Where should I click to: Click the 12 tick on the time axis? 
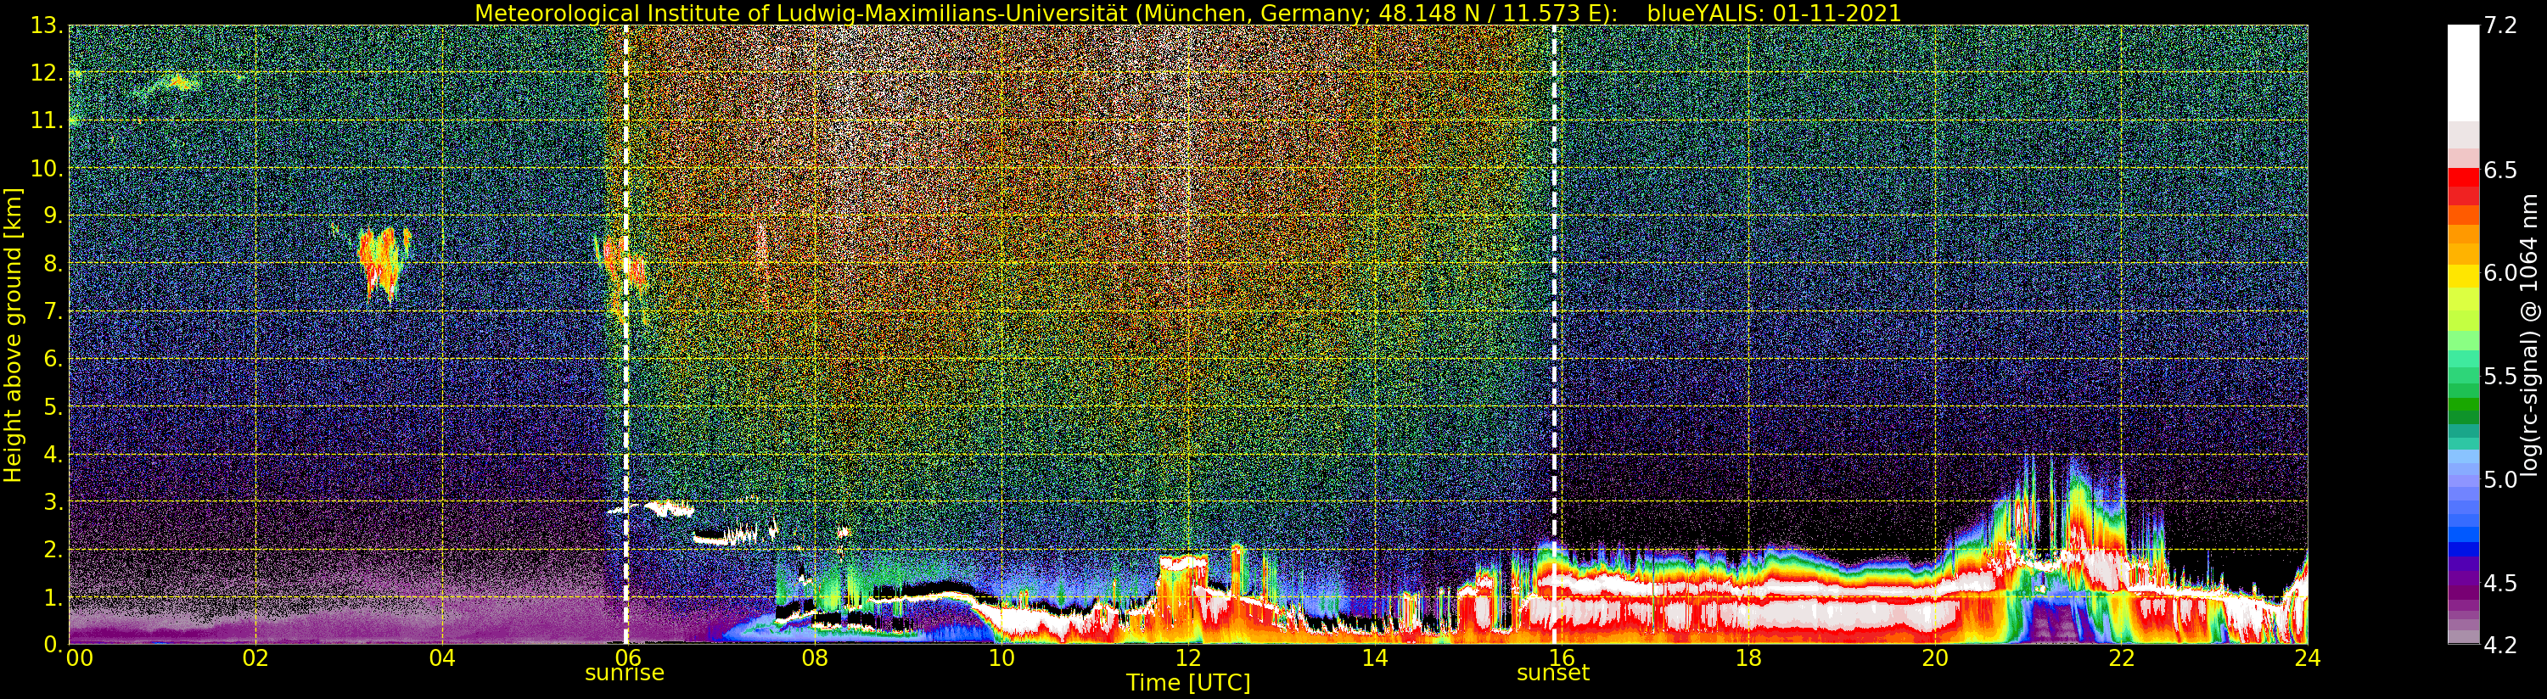pos(1187,657)
